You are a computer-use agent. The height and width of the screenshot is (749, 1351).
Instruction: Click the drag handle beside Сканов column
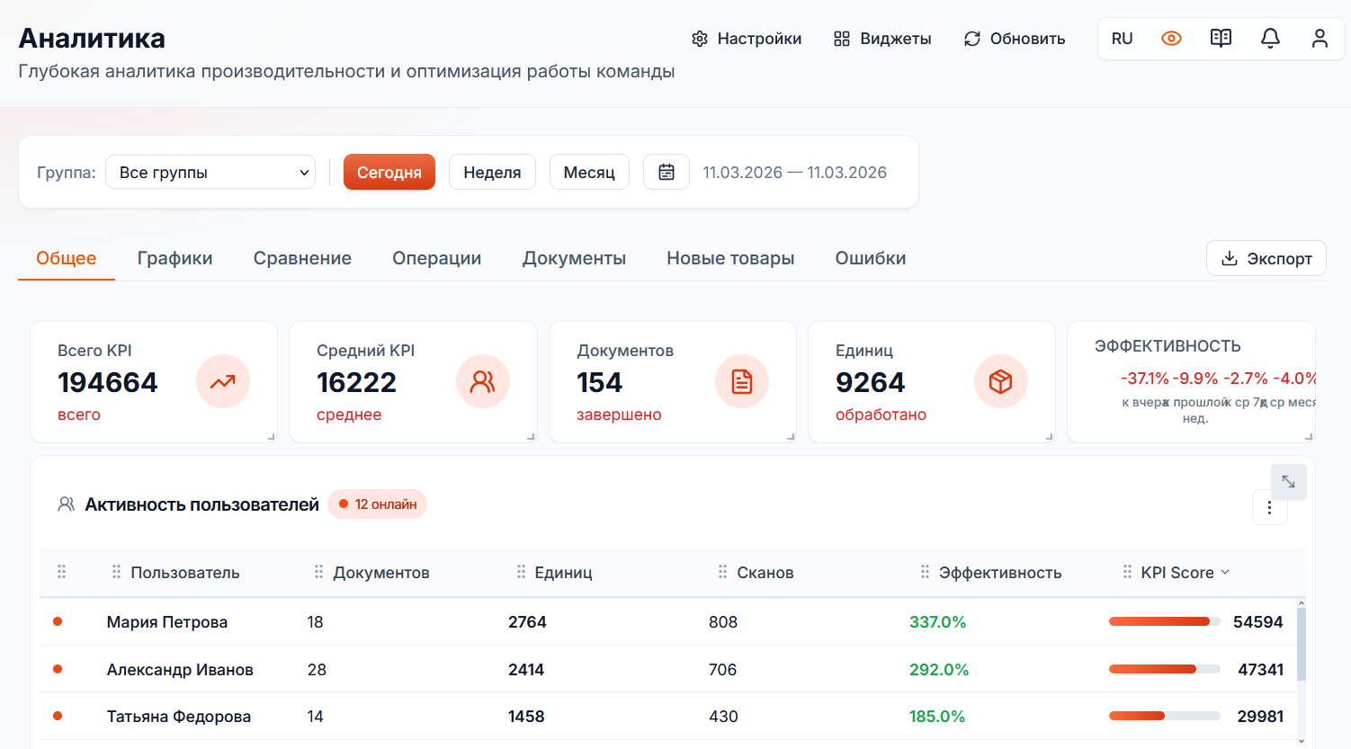click(x=722, y=572)
